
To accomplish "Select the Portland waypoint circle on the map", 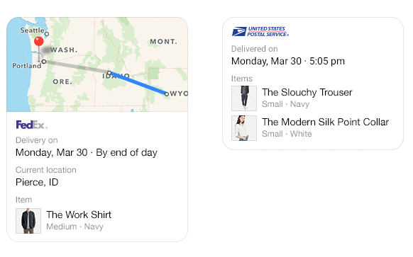I will pyautogui.click(x=44, y=62).
